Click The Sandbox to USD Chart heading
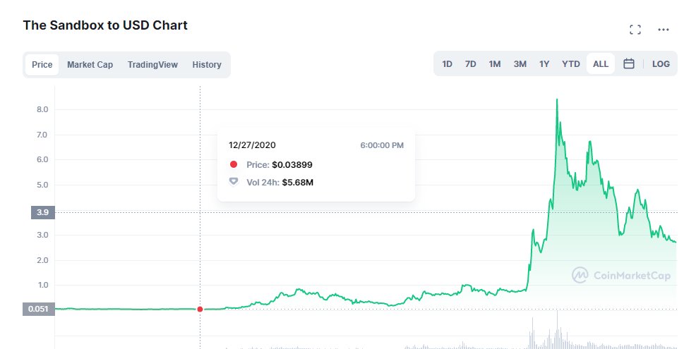 [x=105, y=25]
